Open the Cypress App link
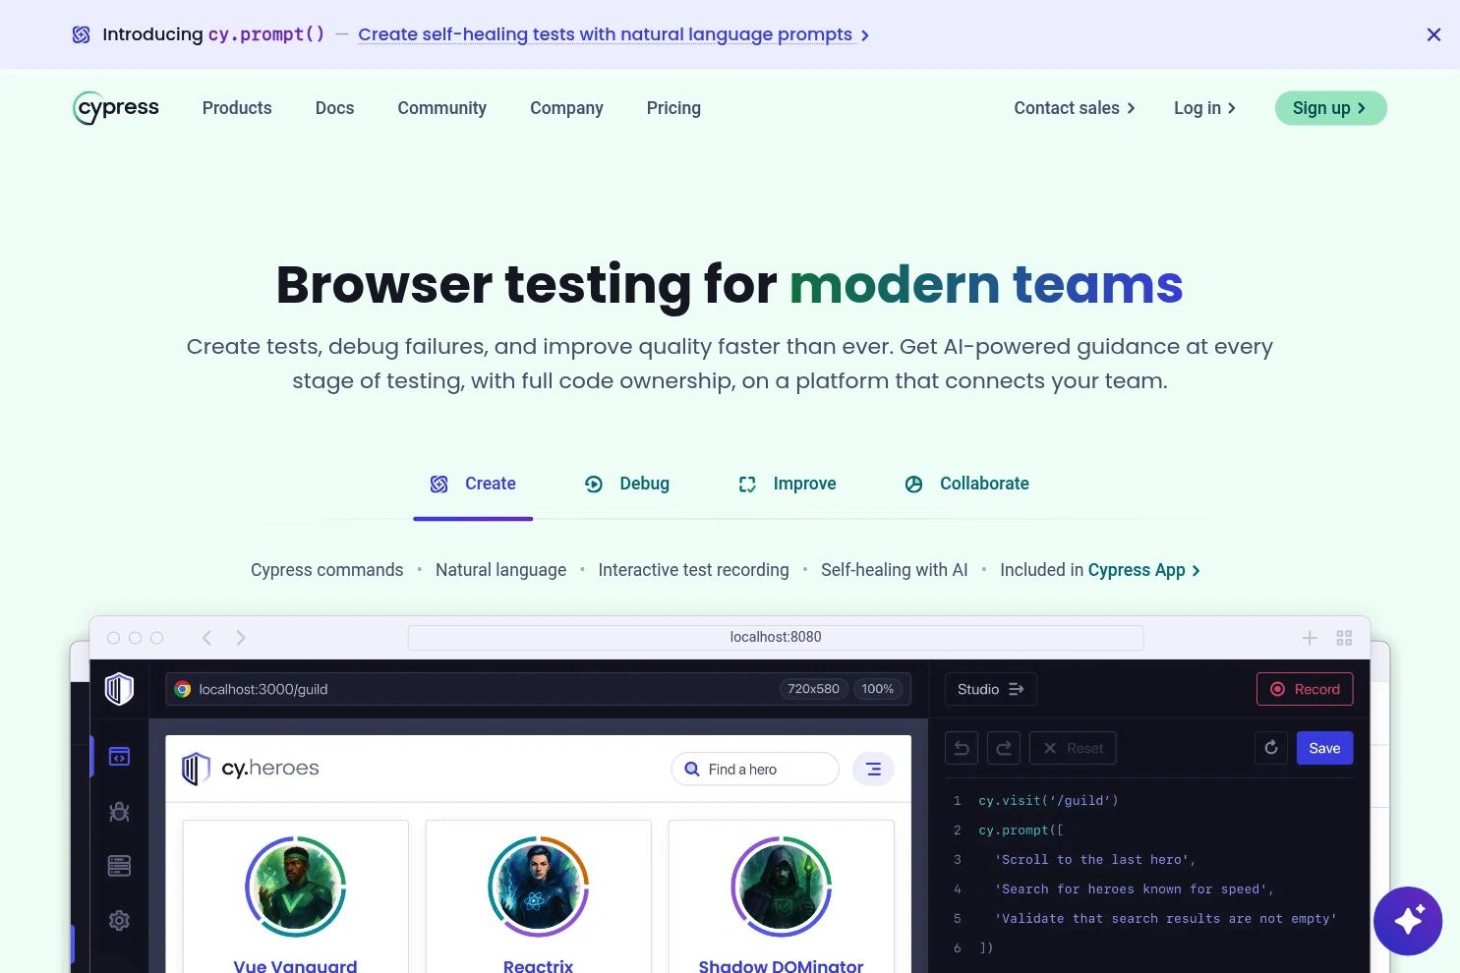The height and width of the screenshot is (973, 1460). tap(1144, 570)
